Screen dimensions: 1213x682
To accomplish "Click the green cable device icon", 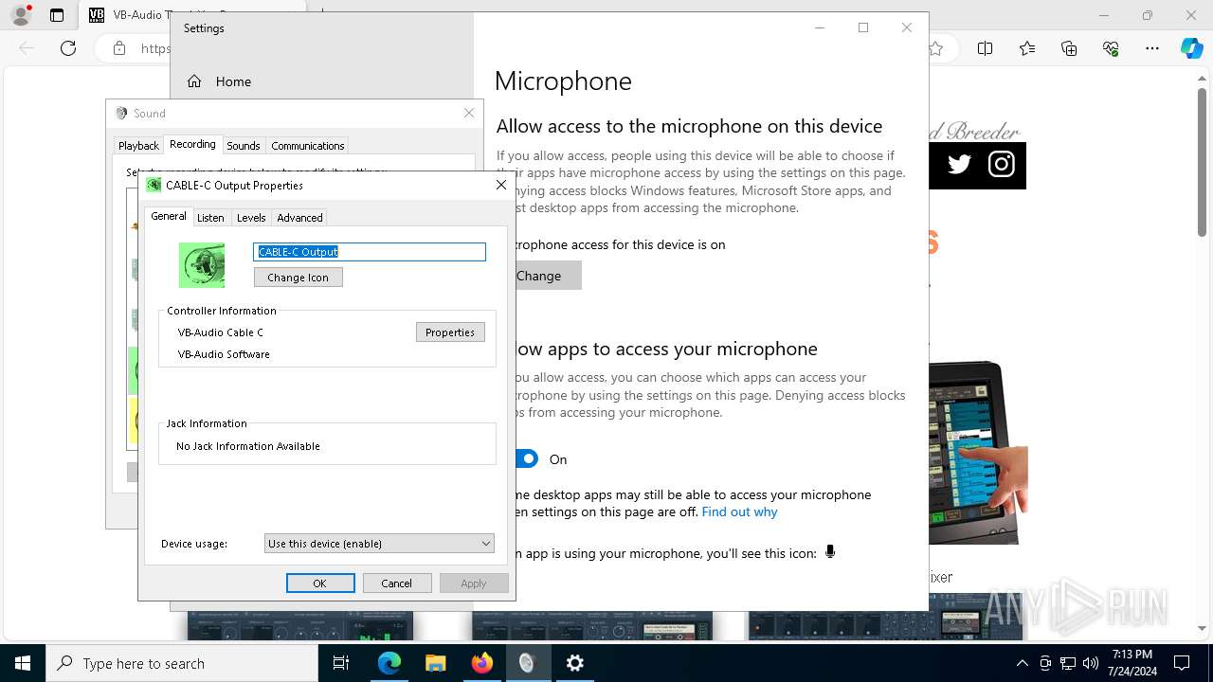I will [202, 265].
